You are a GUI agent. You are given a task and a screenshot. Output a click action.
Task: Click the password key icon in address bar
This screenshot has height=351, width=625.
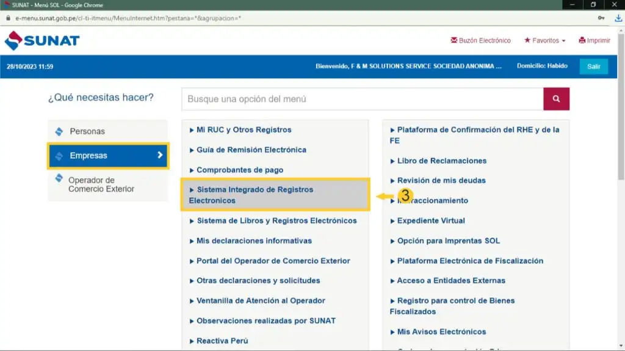[x=601, y=18]
